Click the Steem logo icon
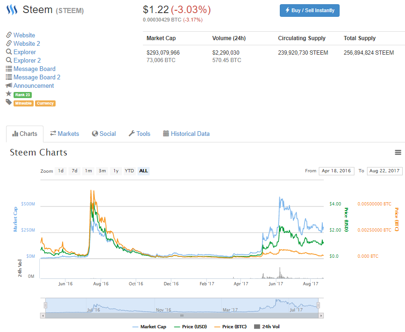The width and height of the screenshot is (405, 332). pyautogui.click(x=12, y=10)
